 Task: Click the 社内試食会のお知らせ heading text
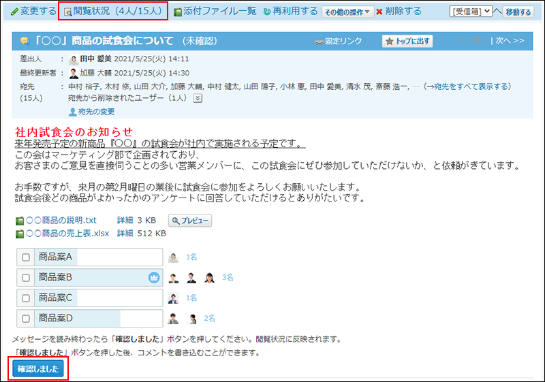point(74,132)
